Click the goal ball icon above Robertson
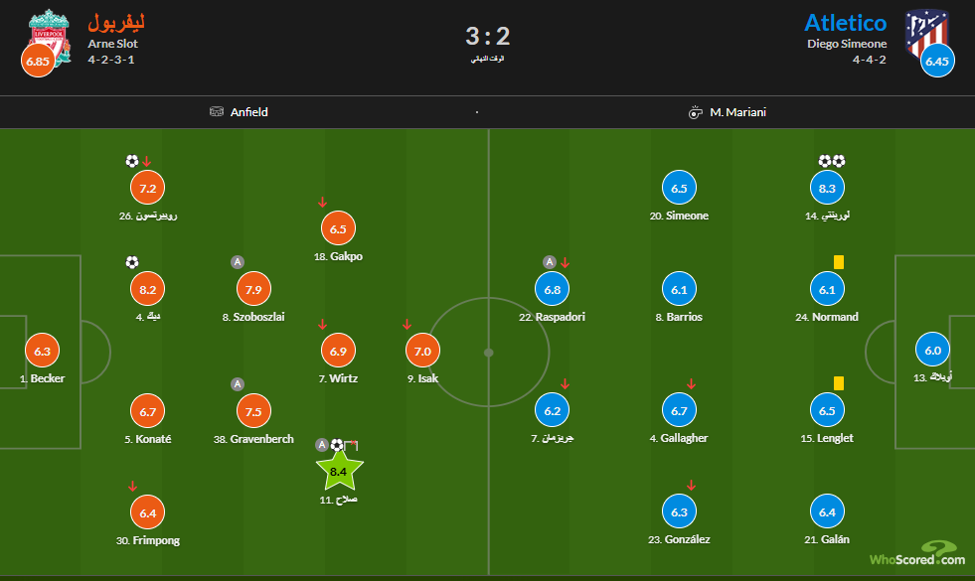 pyautogui.click(x=132, y=161)
